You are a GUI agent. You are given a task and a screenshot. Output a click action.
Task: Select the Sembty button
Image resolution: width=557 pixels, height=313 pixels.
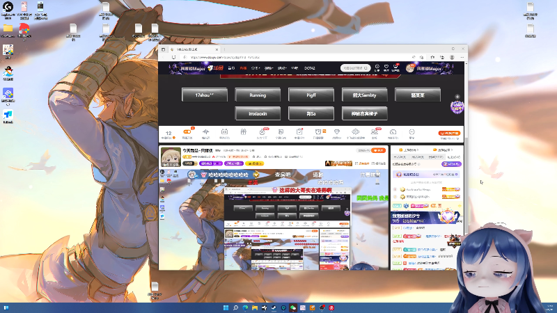(364, 95)
